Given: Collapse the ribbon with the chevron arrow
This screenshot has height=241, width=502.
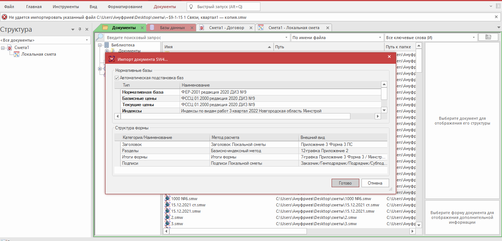Looking at the screenshot, I should [x=491, y=7].
